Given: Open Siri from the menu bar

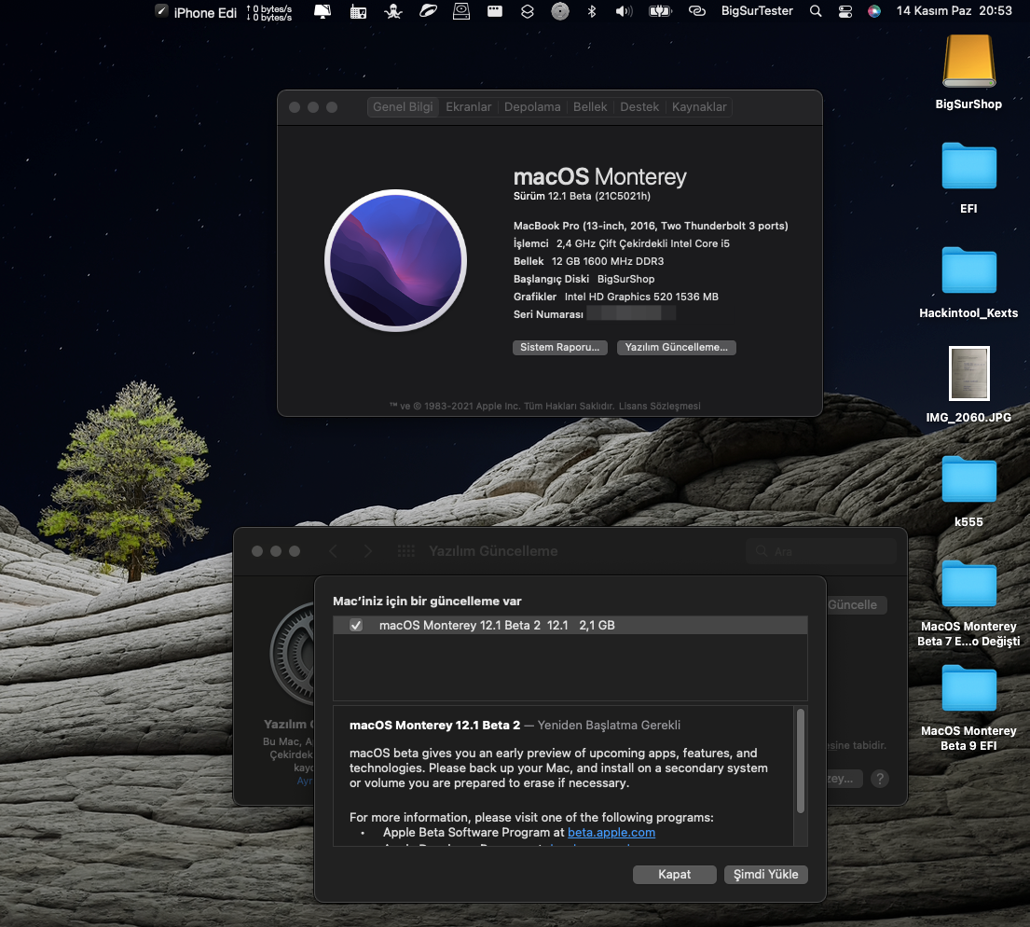Looking at the screenshot, I should [873, 11].
